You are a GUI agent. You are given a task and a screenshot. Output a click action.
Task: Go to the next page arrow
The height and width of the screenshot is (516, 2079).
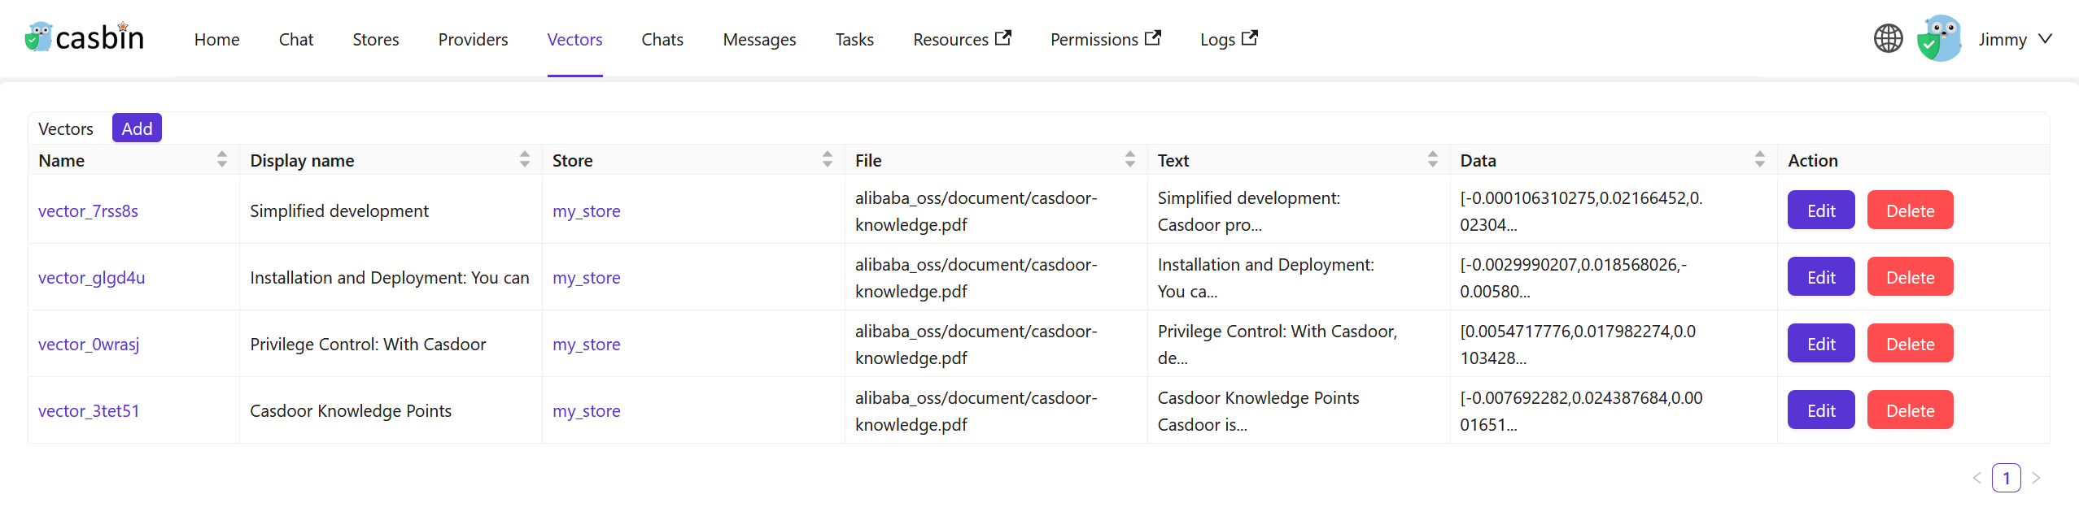pyautogui.click(x=2036, y=478)
